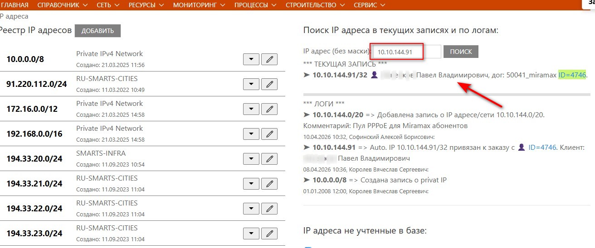Click the edit pencil for 192.168.0.0/16
This screenshot has height=248, width=595.
269,134
